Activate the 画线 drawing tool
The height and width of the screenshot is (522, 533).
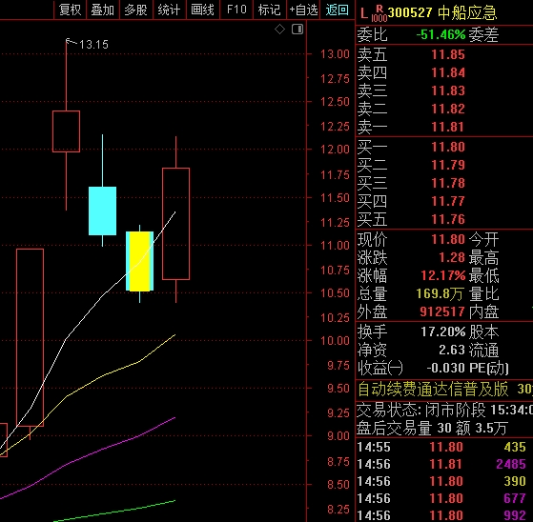tap(202, 10)
